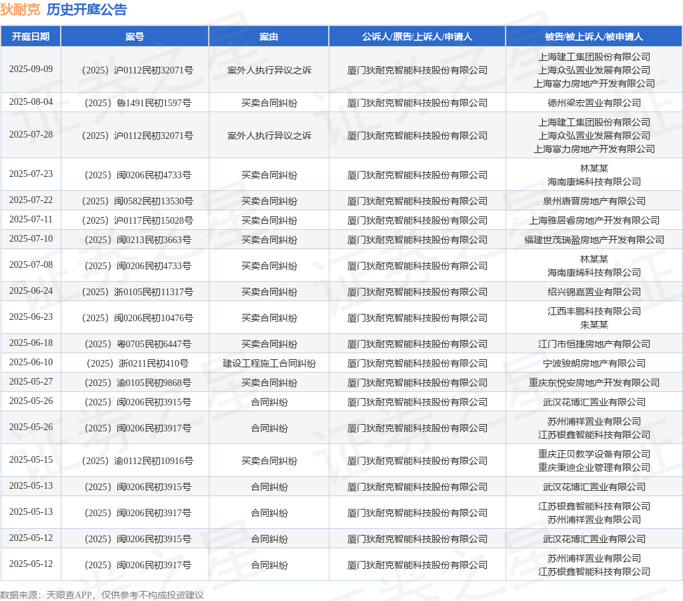The width and height of the screenshot is (683, 601).
Task: Select the 公诉人/原告/上诉人/申请人 column header
Action: tap(418, 37)
